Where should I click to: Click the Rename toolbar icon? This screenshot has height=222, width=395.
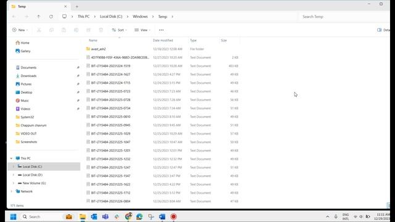pyautogui.click(x=76, y=30)
